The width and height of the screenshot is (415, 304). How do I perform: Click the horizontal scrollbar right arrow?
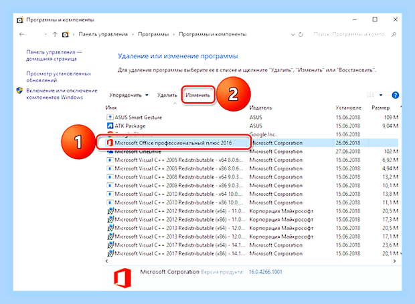pos(394,261)
